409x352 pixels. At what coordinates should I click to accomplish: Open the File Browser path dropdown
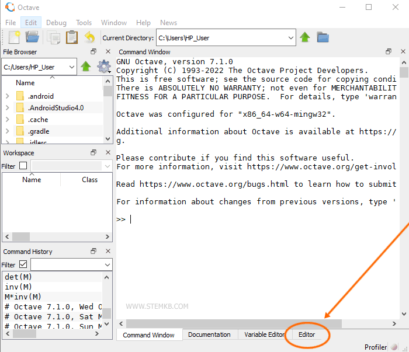click(72, 67)
